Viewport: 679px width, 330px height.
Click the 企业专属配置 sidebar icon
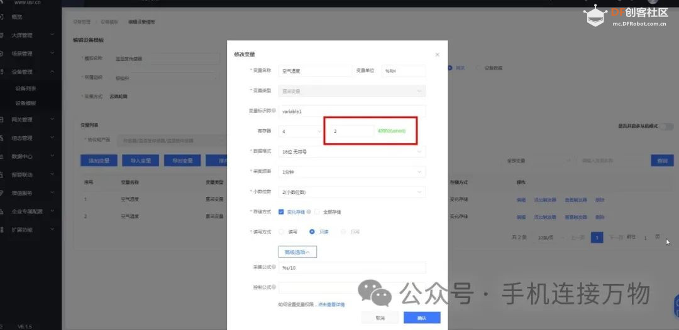(x=2, y=211)
